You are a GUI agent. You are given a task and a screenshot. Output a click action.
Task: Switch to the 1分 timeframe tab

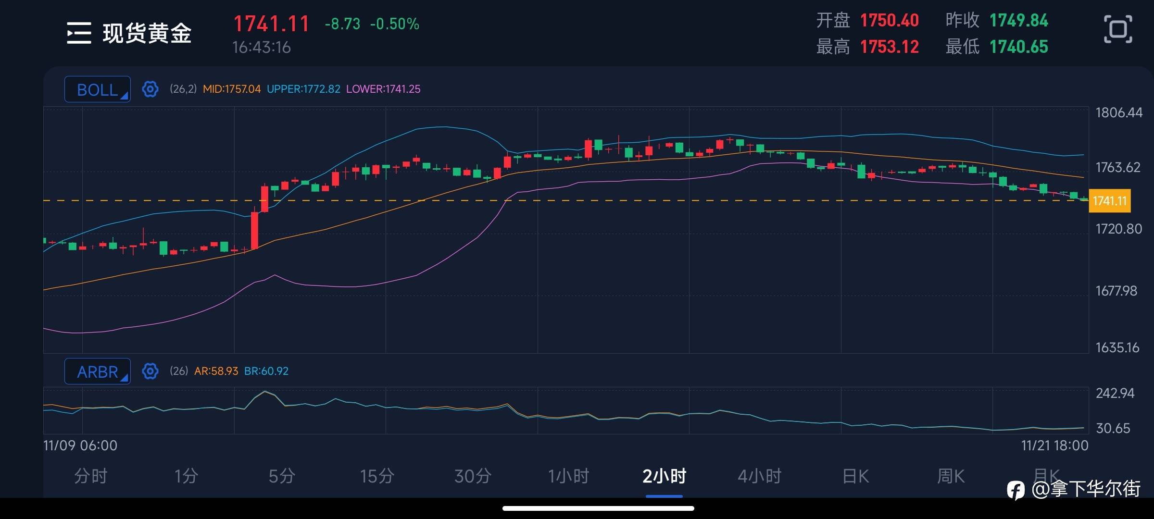point(186,476)
